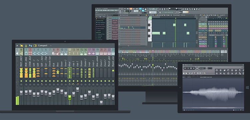Click the Edison scissors edit icon

tap(190, 73)
